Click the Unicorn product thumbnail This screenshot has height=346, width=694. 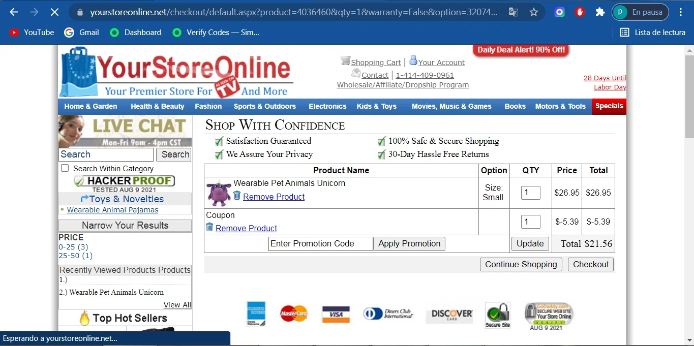pos(219,193)
